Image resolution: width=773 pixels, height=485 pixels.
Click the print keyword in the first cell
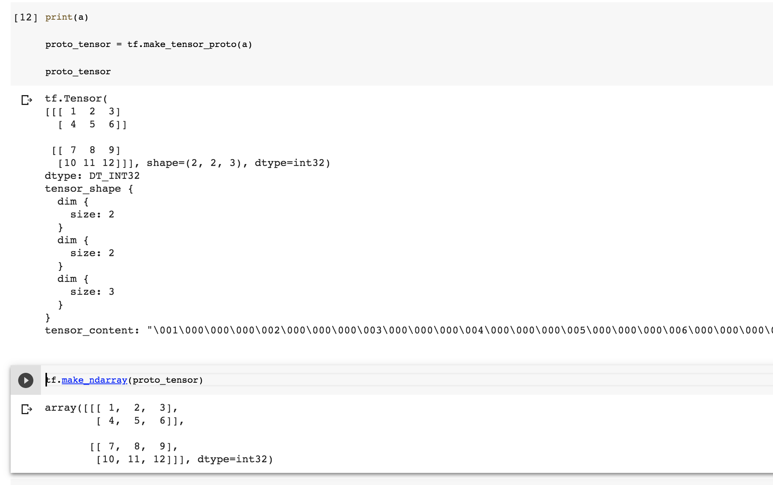(58, 17)
